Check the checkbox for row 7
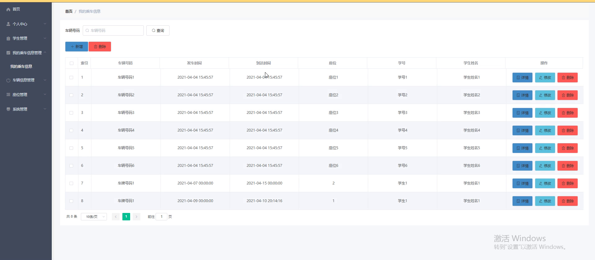The width and height of the screenshot is (595, 260). 71,183
